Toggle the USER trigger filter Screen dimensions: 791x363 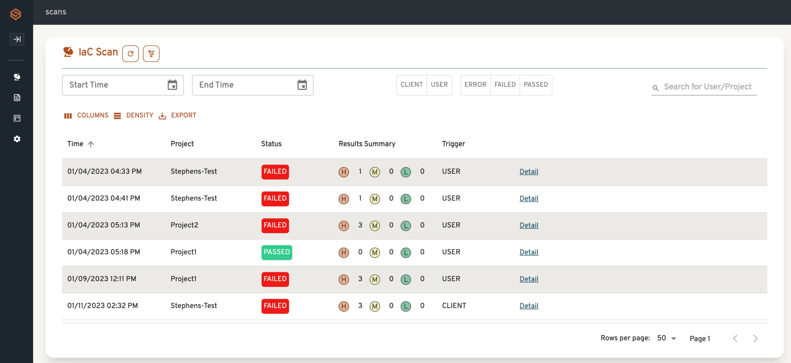point(439,85)
